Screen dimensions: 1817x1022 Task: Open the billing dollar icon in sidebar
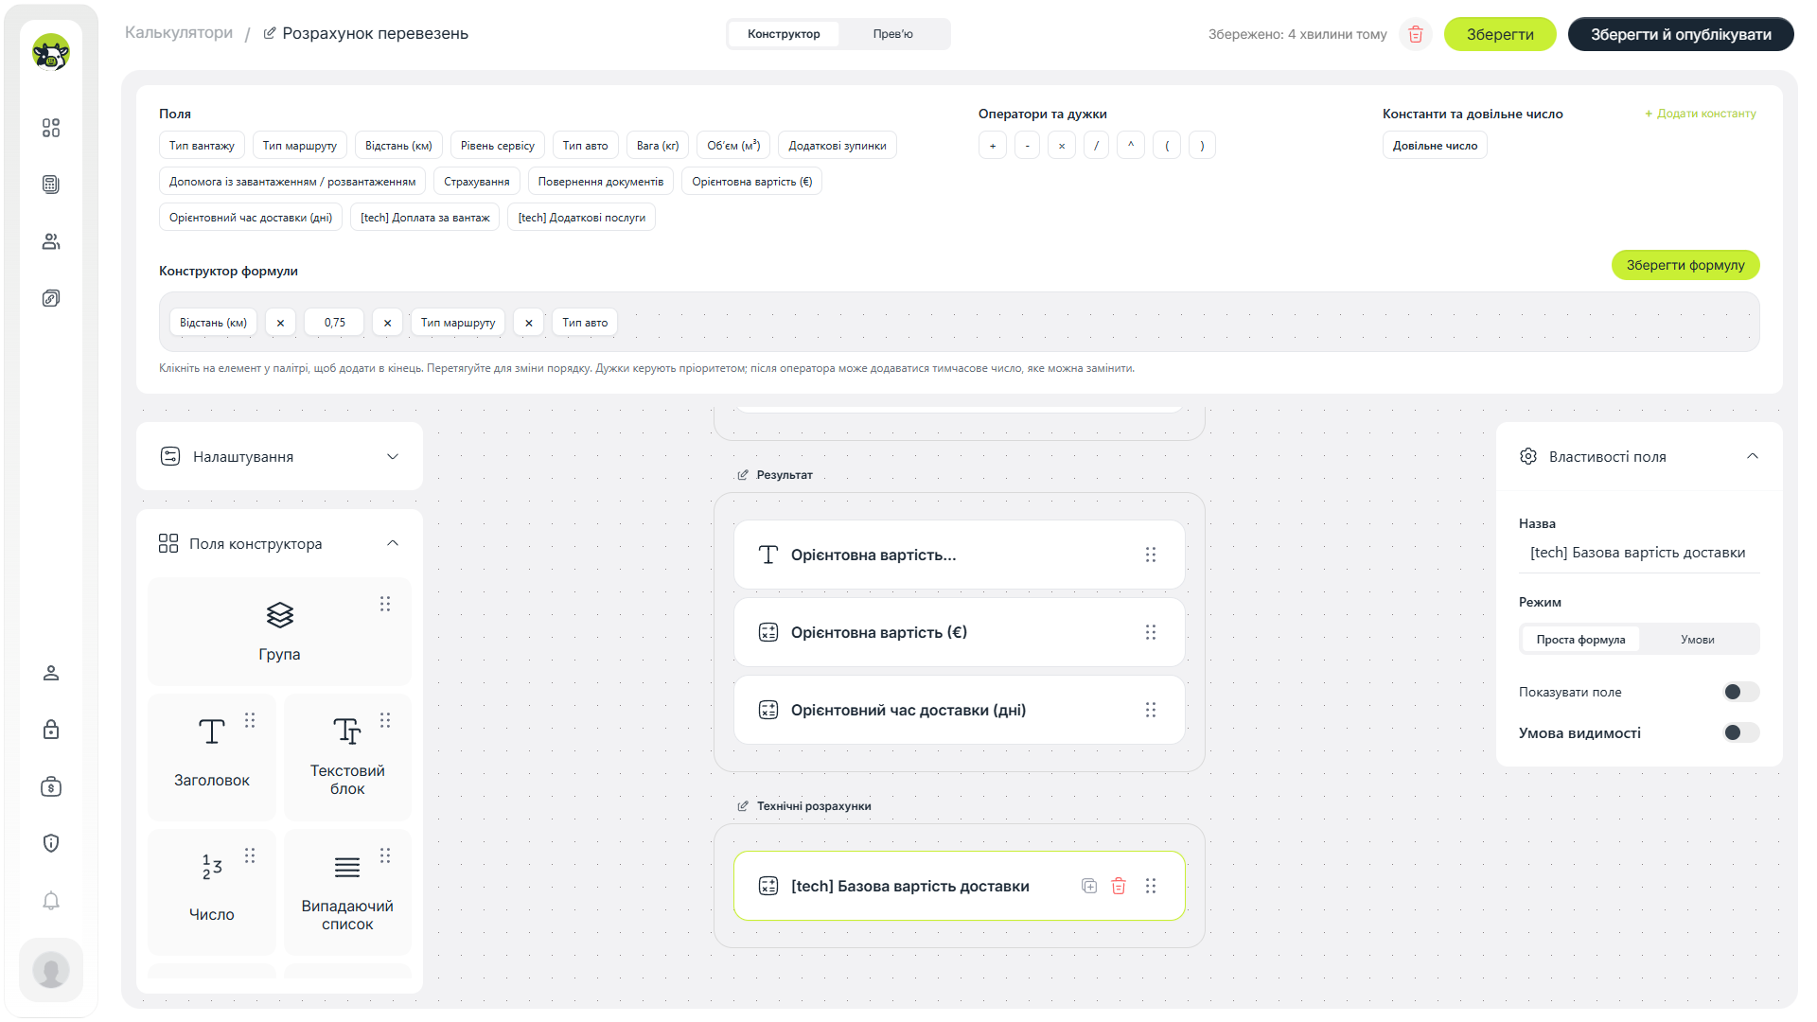point(51,786)
